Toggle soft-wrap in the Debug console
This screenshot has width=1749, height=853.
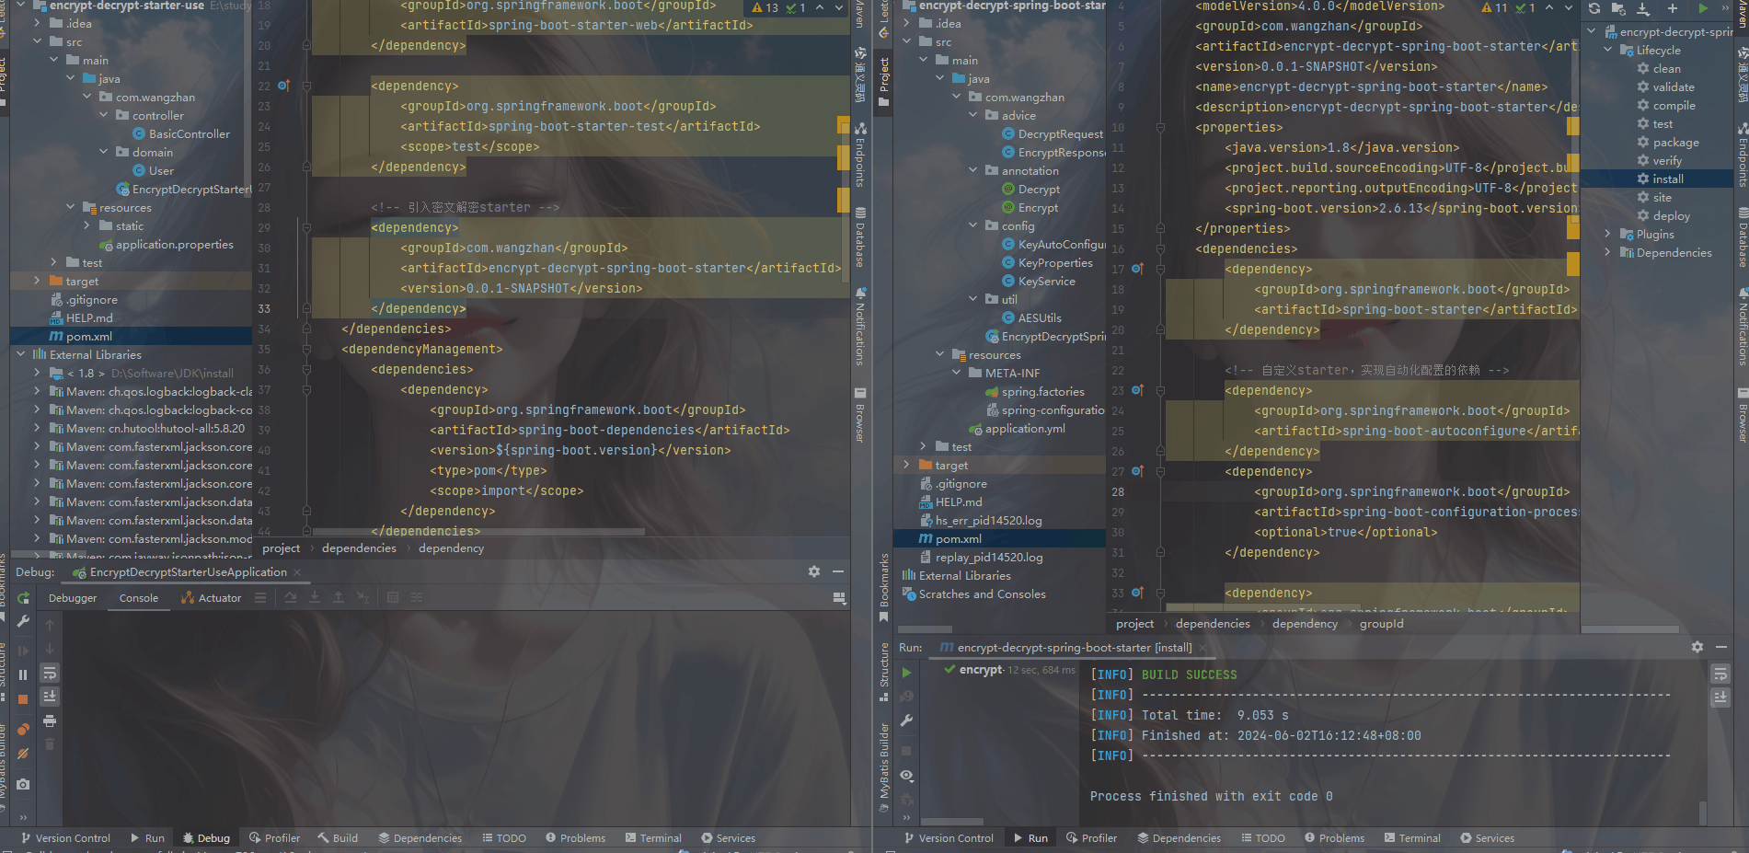(50, 673)
